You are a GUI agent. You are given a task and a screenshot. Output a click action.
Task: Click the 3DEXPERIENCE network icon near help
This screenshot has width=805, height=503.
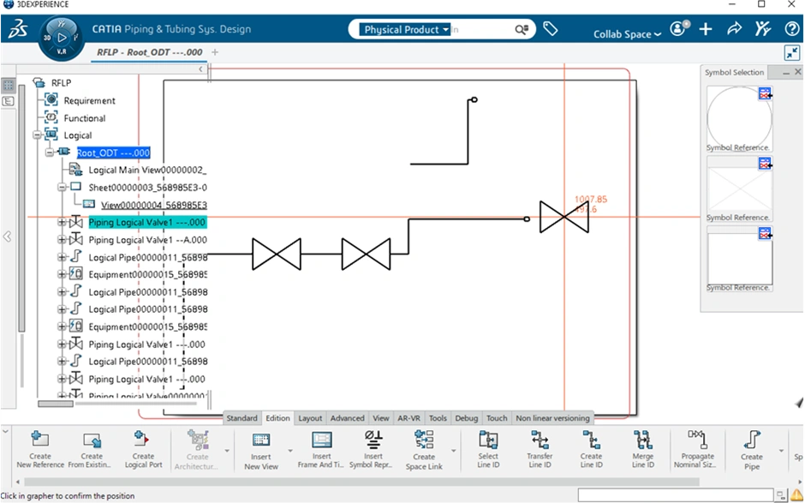763,29
